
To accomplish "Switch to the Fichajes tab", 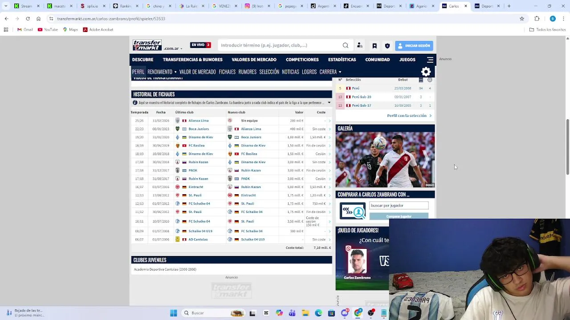I will click(x=227, y=72).
